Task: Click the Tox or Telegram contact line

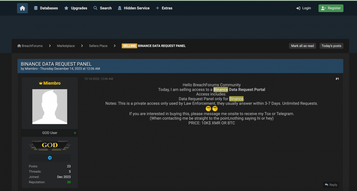Action: click(211, 114)
